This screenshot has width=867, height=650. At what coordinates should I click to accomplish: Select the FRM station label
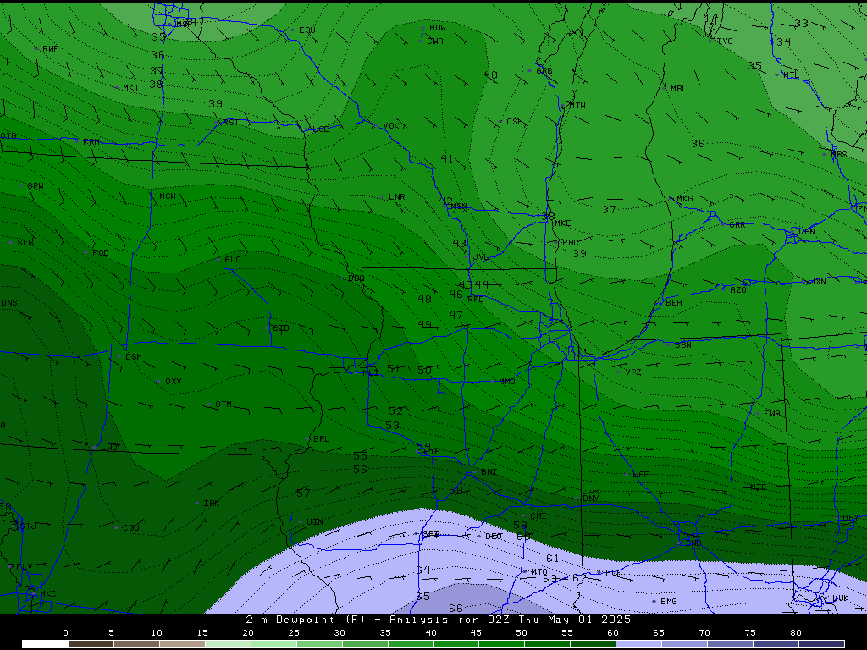coord(91,142)
